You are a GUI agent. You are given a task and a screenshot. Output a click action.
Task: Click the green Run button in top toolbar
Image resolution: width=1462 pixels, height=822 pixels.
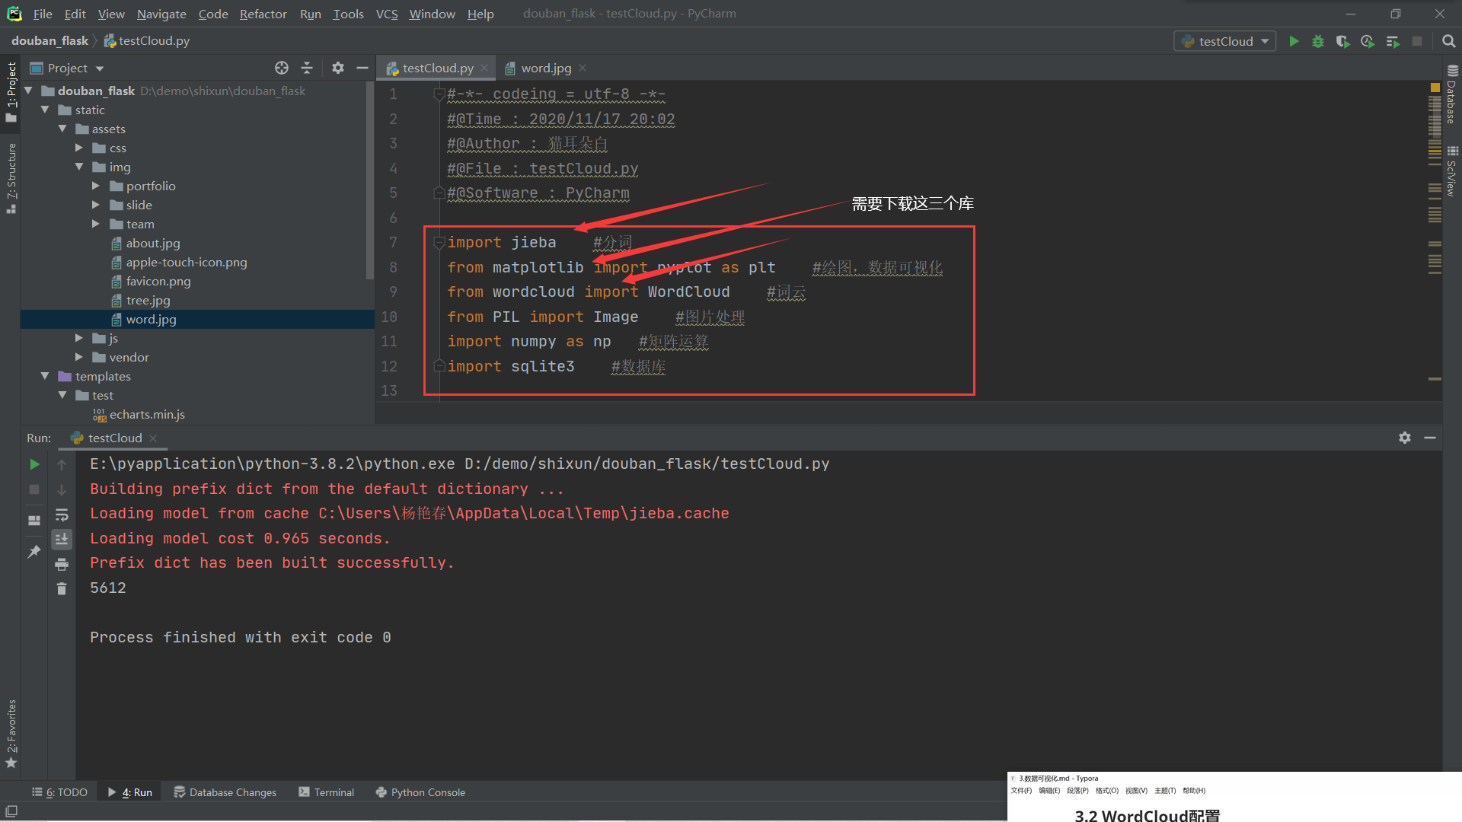click(x=1294, y=41)
